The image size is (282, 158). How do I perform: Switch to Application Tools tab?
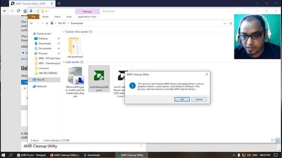pos(87,17)
